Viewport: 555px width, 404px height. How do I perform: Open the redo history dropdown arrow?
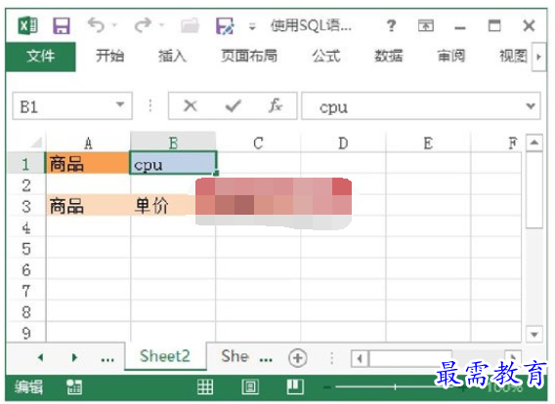tap(161, 25)
